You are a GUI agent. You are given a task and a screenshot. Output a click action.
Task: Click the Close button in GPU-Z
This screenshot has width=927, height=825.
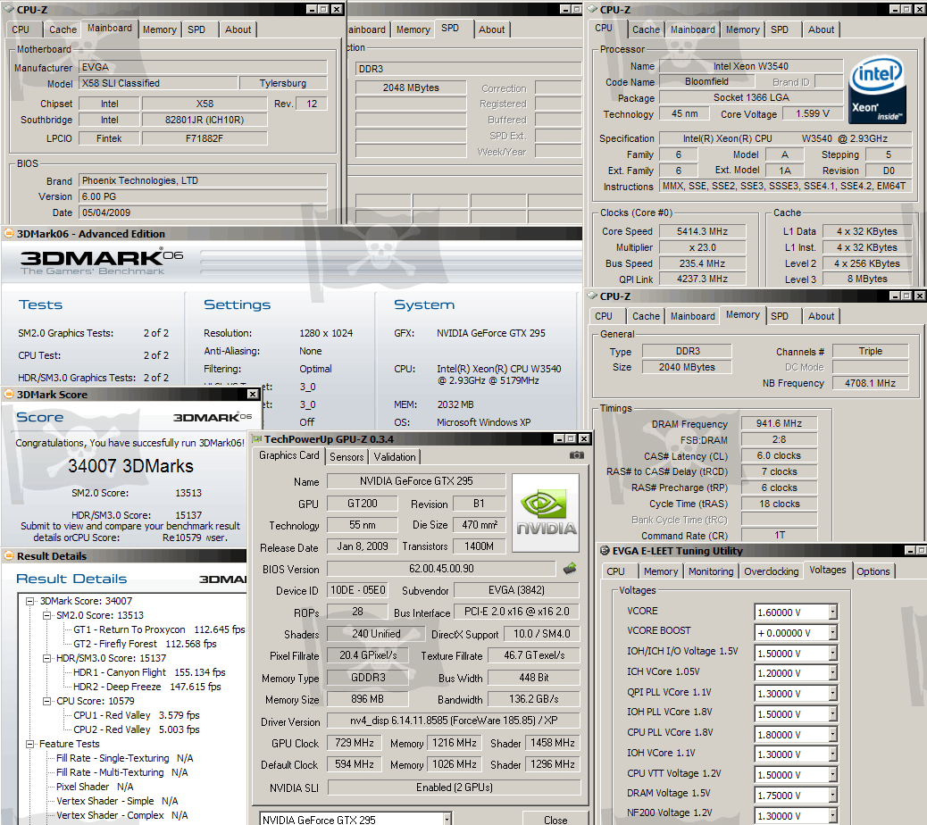tap(555, 819)
